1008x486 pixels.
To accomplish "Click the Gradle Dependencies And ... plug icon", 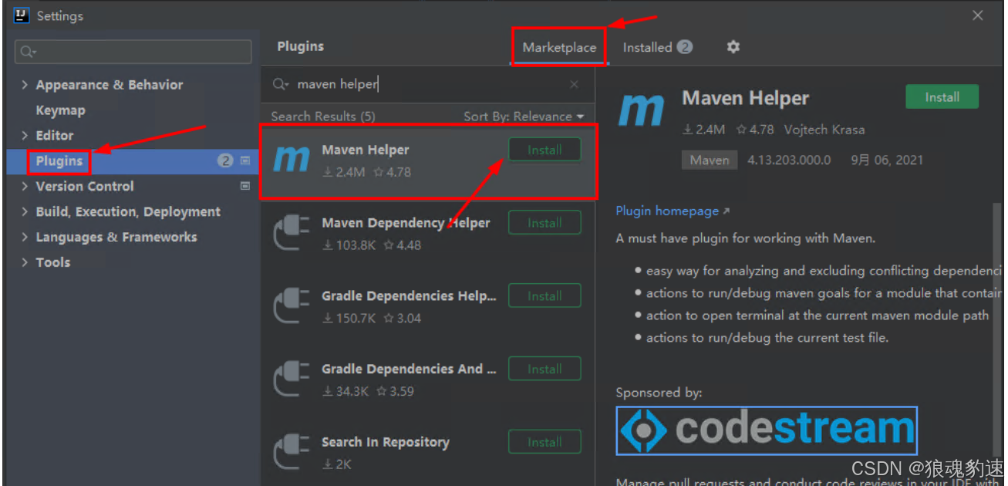I will [292, 379].
